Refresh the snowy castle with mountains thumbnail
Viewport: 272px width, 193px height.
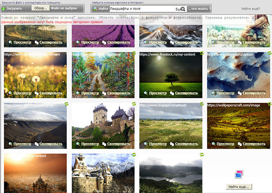[134, 154]
